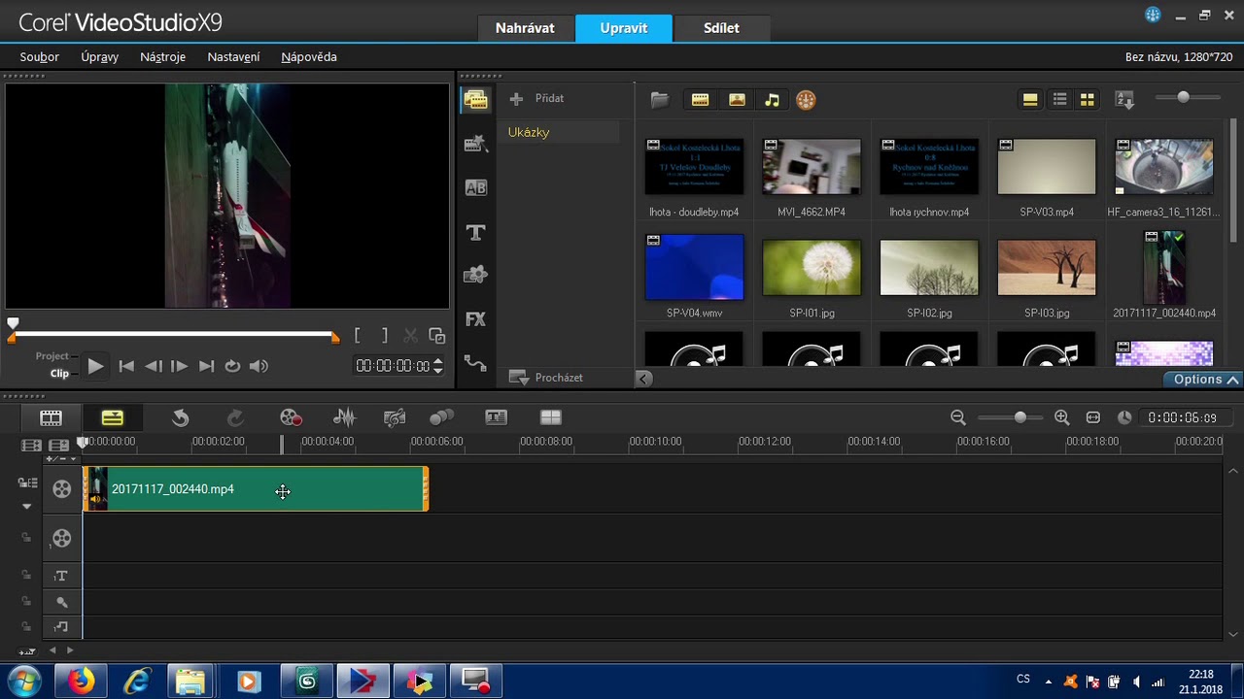Select the Ukázky library folder

560,132
